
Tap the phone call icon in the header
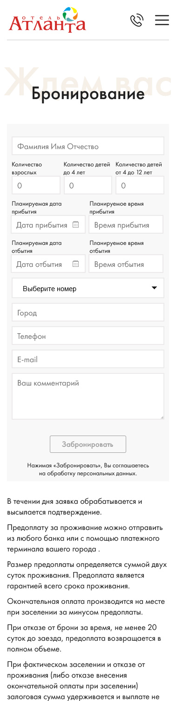(x=136, y=20)
